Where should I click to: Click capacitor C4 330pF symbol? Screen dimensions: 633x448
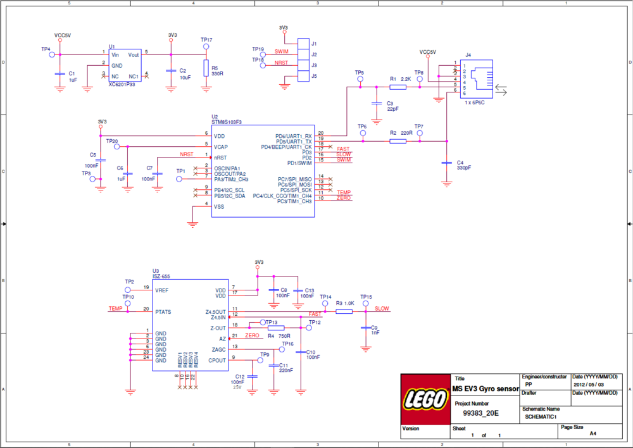point(447,163)
